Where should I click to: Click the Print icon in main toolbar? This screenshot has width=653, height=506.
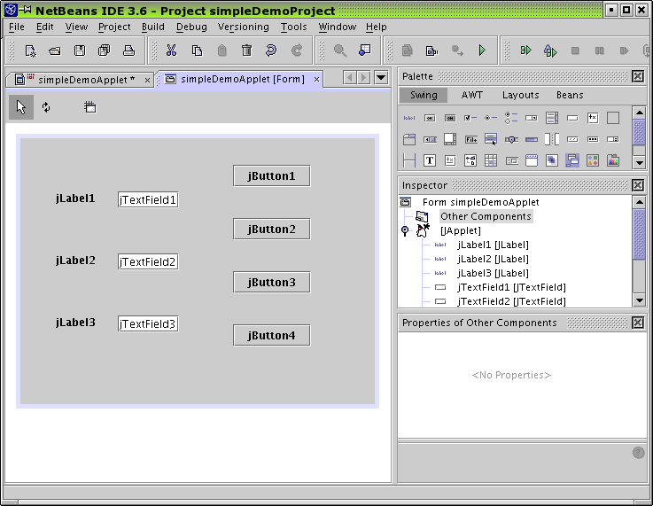pos(128,51)
